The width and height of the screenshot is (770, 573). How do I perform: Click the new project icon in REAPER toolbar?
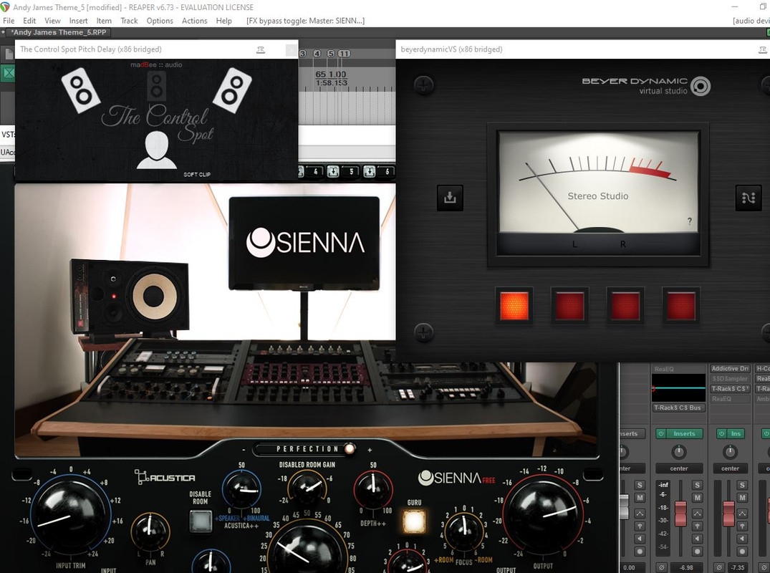(8, 54)
